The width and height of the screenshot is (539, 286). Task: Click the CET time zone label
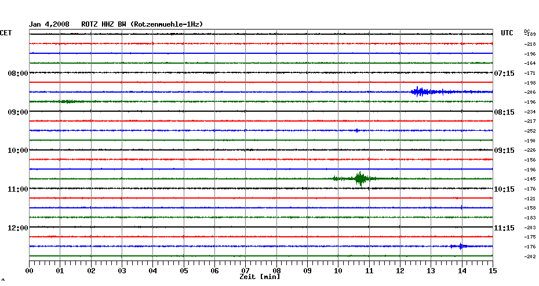coord(6,33)
